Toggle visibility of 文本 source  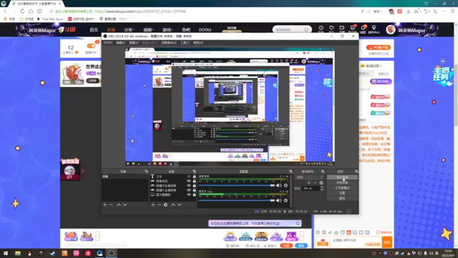[189, 177]
